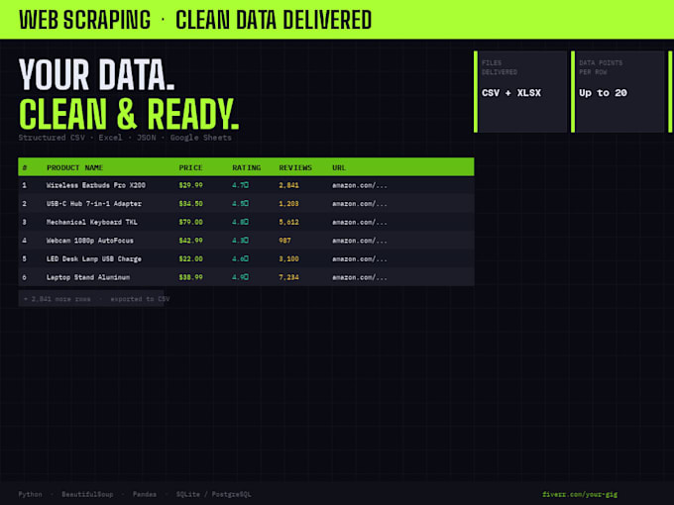Click the Webcam 1080p AutoFocus product name
The image size is (674, 505).
(90, 241)
